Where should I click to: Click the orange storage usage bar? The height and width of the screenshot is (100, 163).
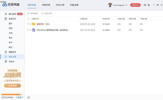[x=12, y=94]
